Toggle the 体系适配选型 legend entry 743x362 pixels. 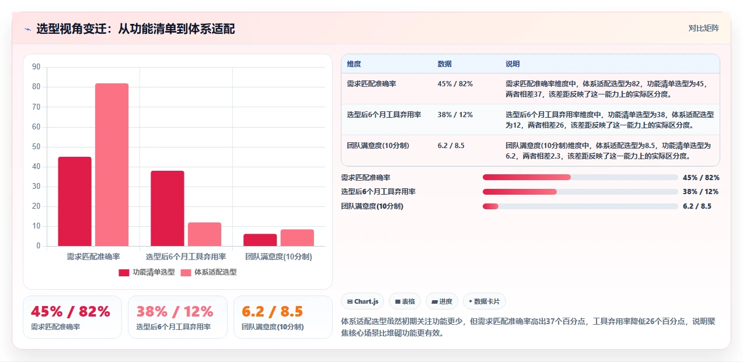click(208, 272)
